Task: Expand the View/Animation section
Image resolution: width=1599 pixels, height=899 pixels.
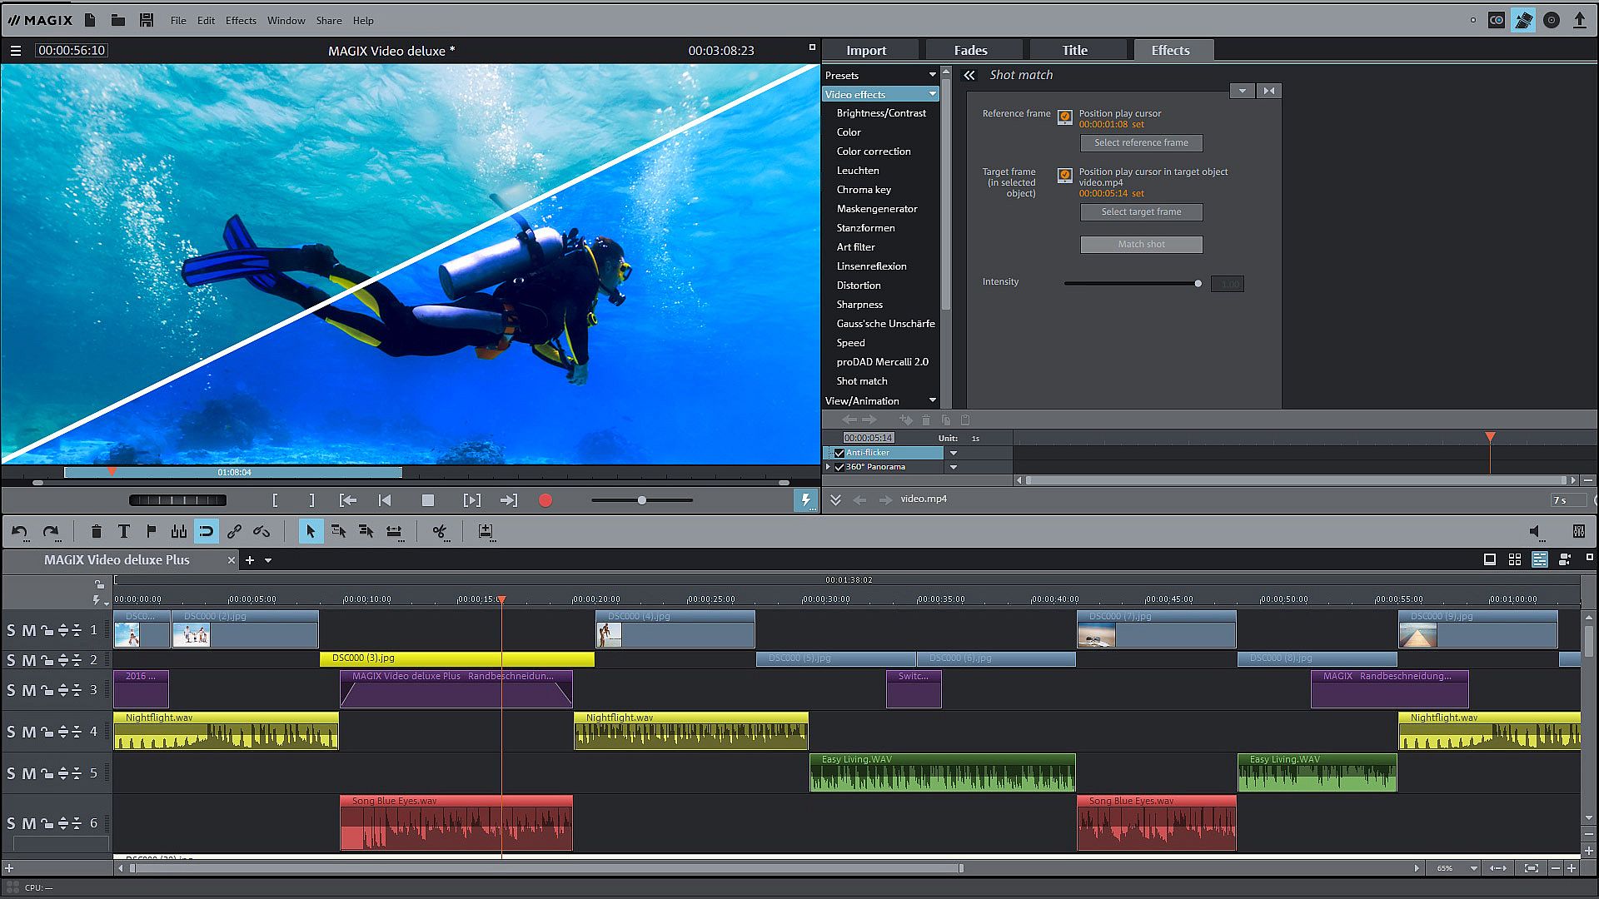Action: (x=932, y=400)
